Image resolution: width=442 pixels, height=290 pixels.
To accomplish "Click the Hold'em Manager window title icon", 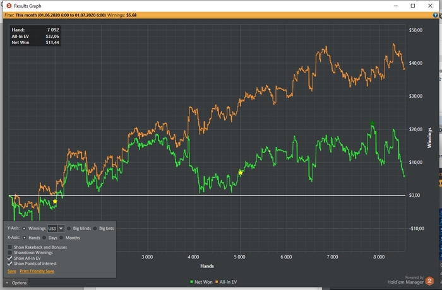I will tap(9, 6).
